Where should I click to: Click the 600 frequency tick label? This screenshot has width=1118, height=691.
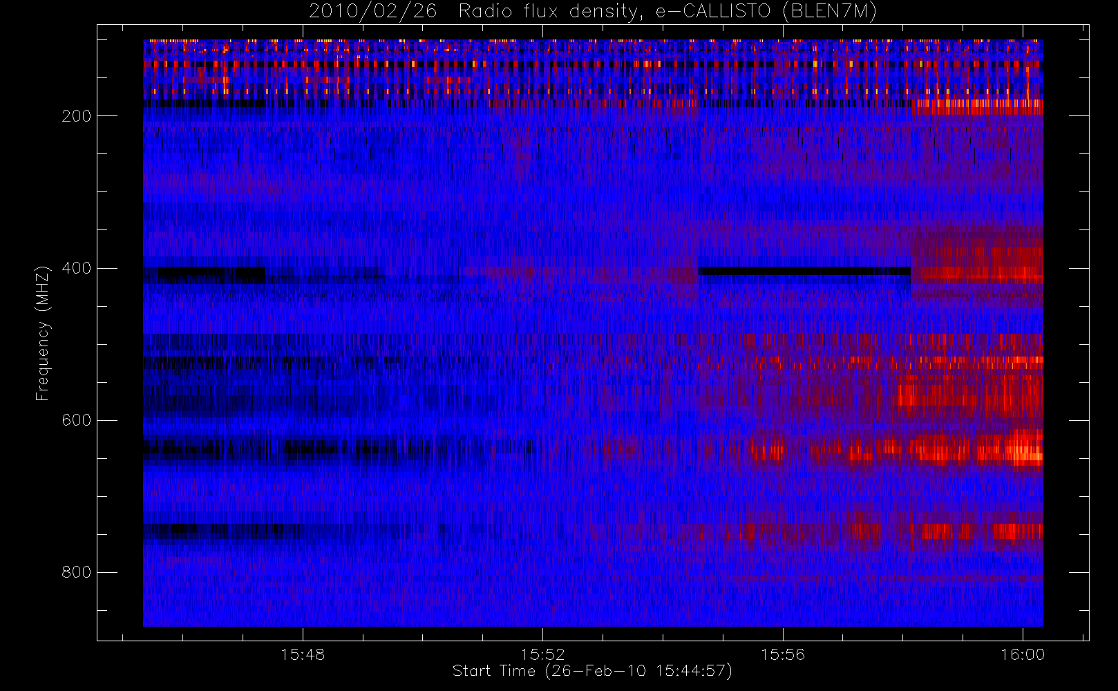coord(77,420)
